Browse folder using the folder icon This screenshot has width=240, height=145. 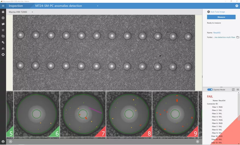(x=238, y=37)
